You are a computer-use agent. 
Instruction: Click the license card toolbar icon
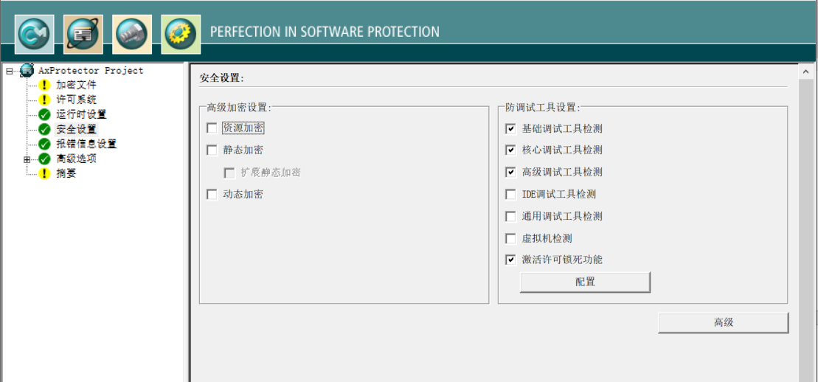tap(83, 34)
